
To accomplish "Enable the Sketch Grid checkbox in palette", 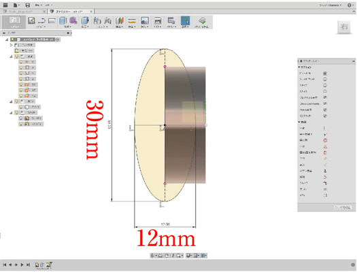I will (x=325, y=79).
